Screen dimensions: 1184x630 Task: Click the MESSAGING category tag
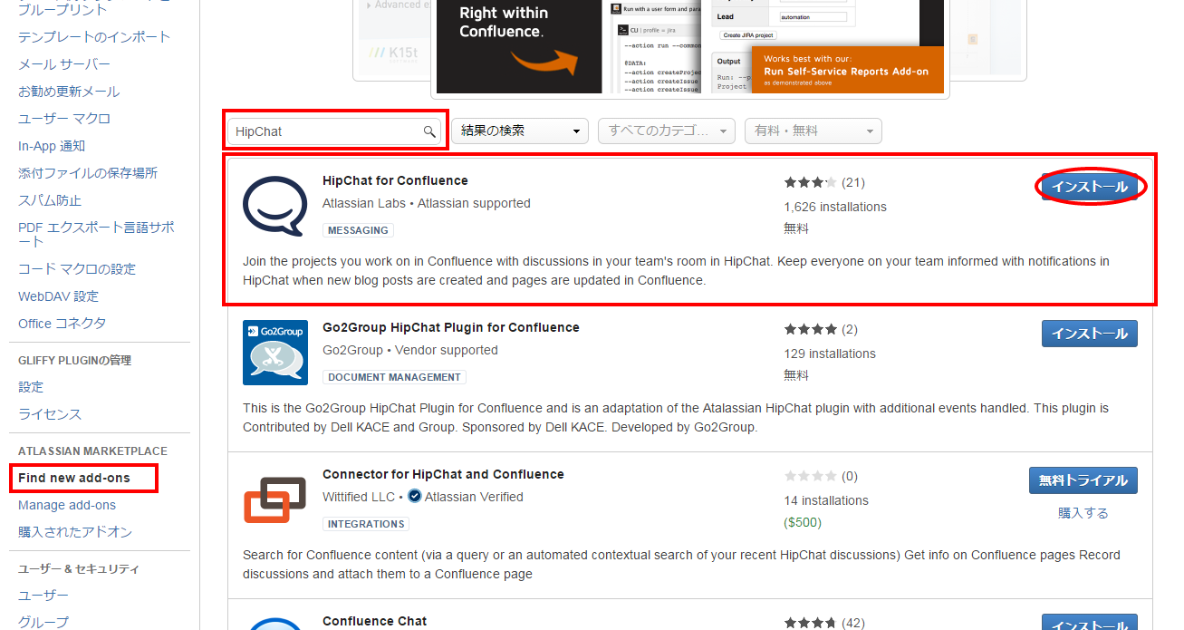coord(358,230)
